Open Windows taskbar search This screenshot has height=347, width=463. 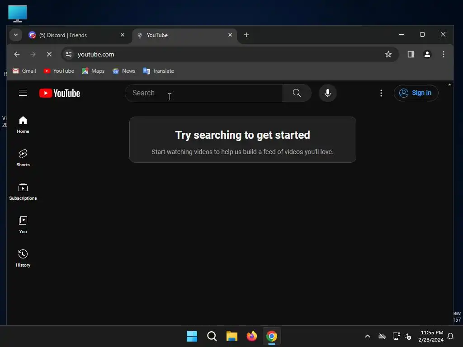[x=212, y=336]
